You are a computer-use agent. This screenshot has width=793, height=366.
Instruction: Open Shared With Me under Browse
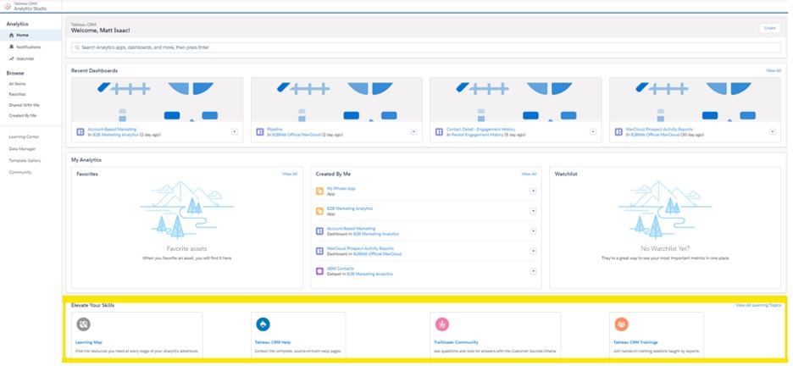click(x=24, y=105)
